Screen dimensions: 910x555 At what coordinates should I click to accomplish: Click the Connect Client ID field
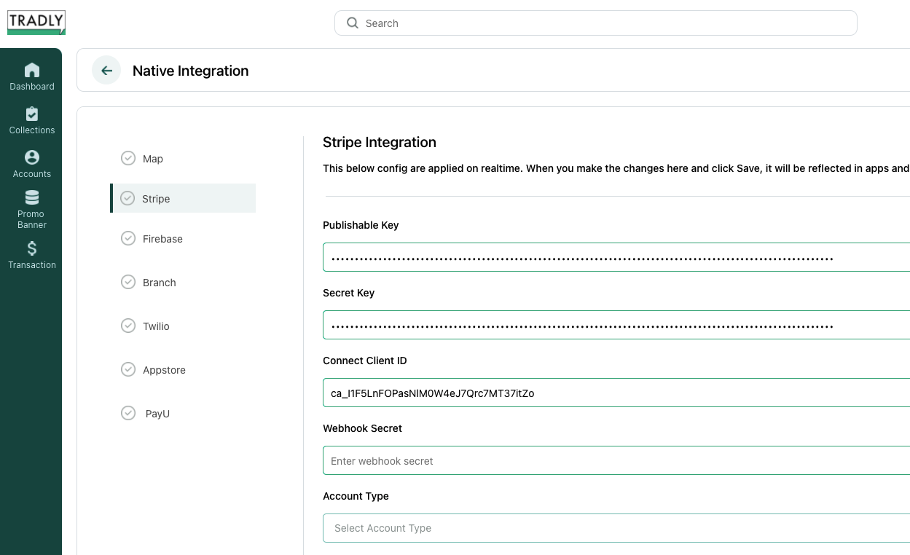tap(616, 393)
